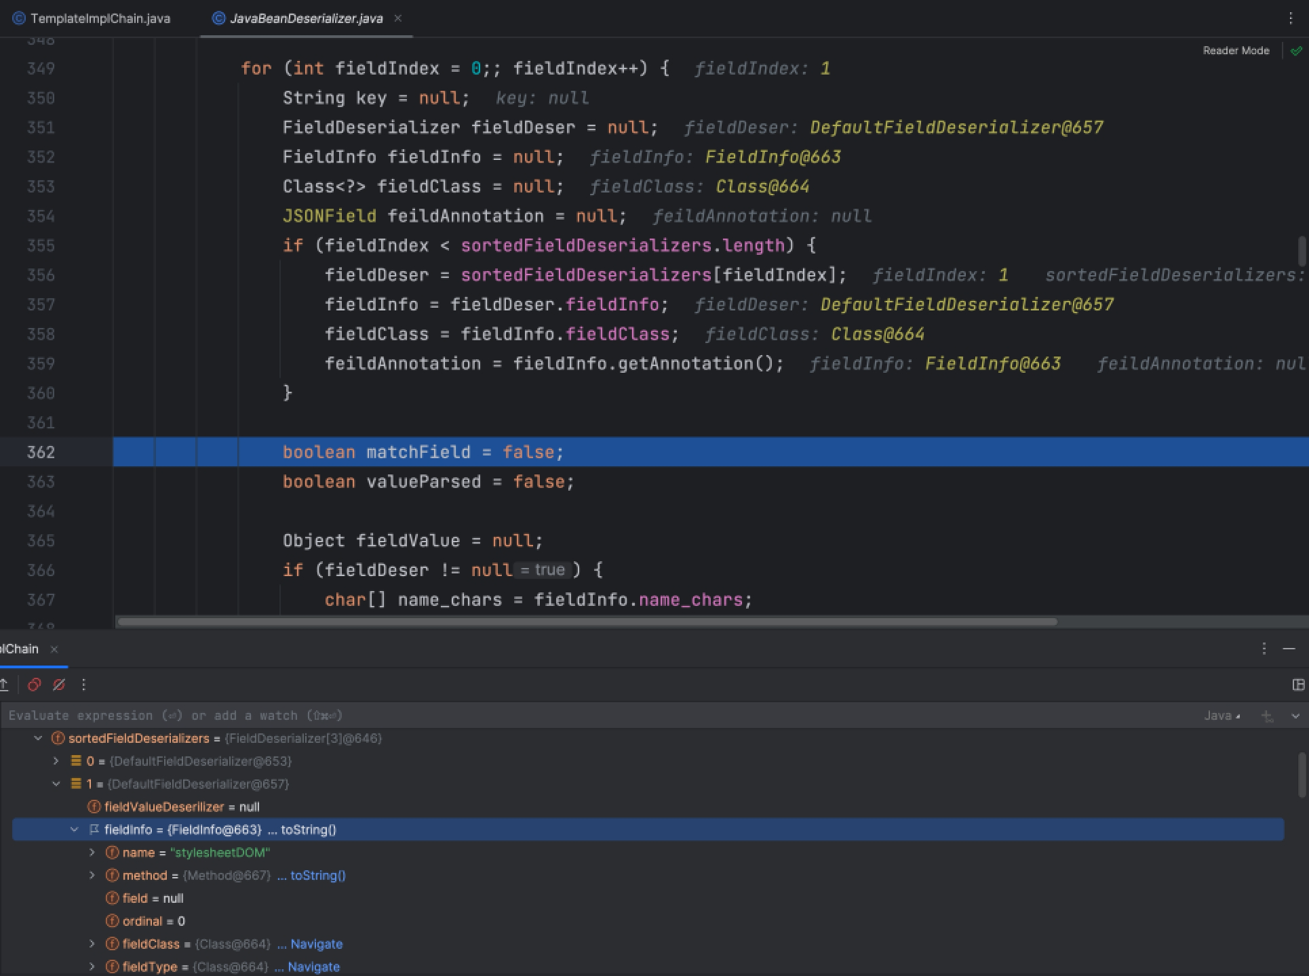Click restore layout arrow icon in debug toolbar

pyautogui.click(x=4, y=685)
